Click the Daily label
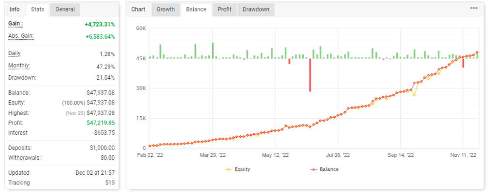The image size is (496, 195). [14, 54]
